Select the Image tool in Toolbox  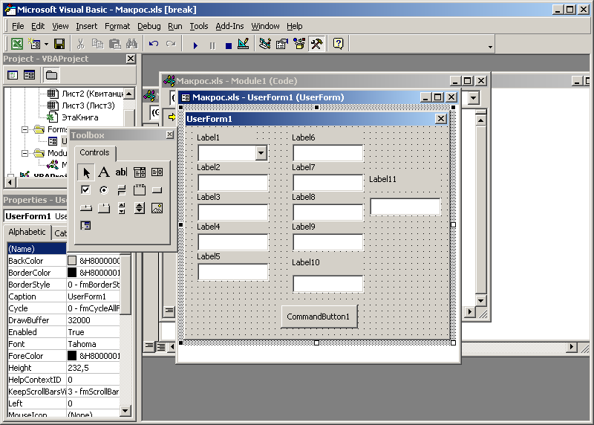[157, 208]
